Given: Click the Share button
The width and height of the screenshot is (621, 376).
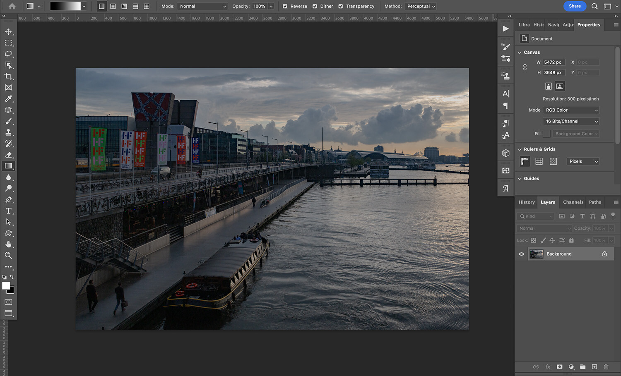Looking at the screenshot, I should click(x=575, y=6).
